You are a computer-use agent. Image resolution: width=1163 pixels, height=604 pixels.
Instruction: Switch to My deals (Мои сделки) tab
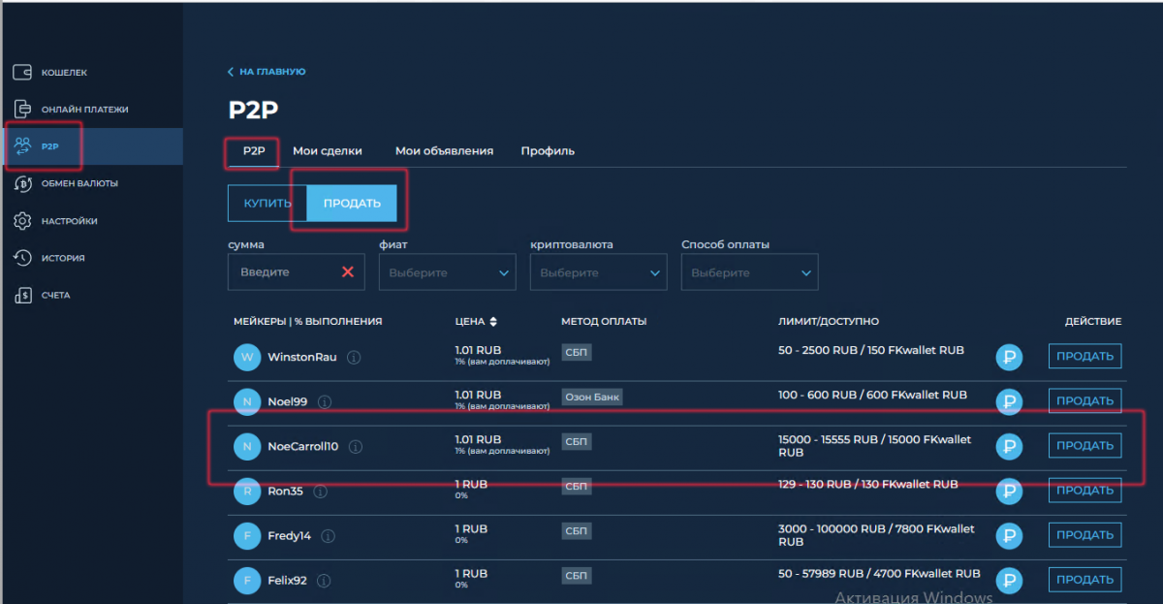pyautogui.click(x=328, y=151)
